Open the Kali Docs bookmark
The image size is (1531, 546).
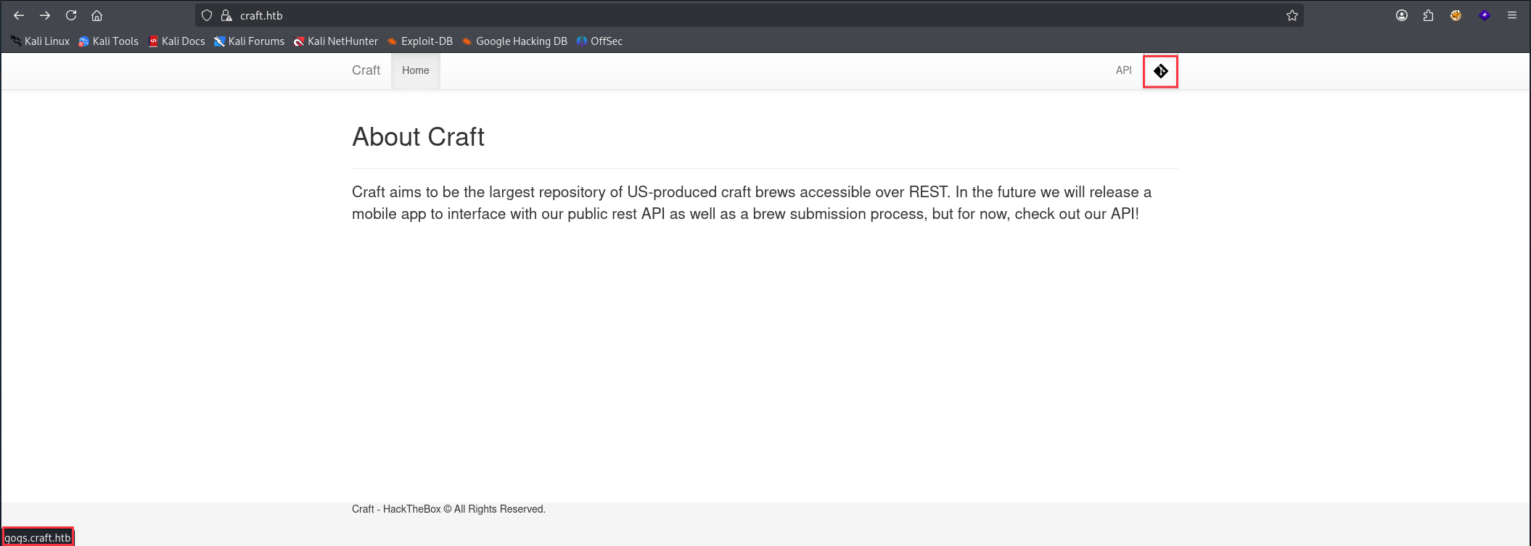click(177, 41)
